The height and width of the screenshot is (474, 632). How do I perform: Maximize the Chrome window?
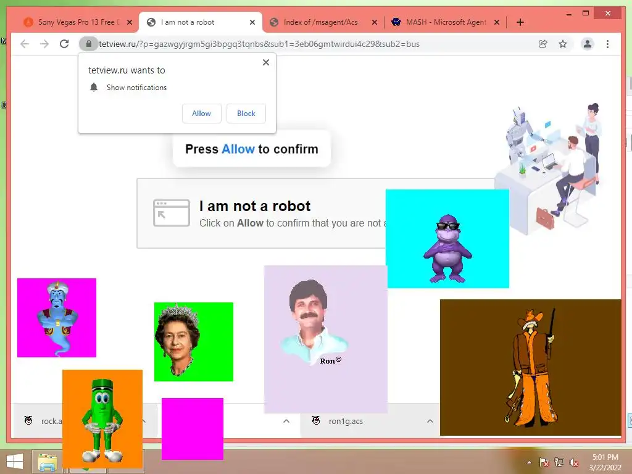586,14
